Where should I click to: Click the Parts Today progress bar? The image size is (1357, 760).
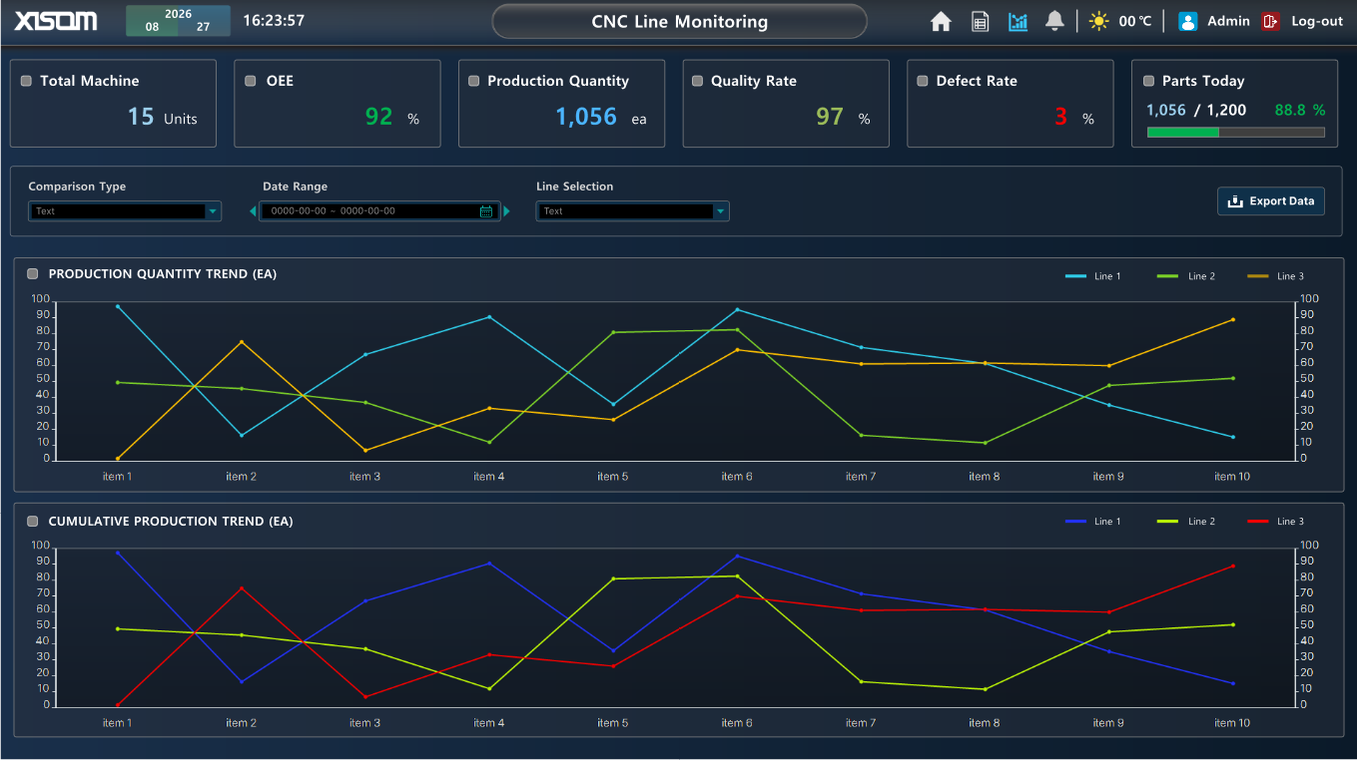pyautogui.click(x=1236, y=132)
